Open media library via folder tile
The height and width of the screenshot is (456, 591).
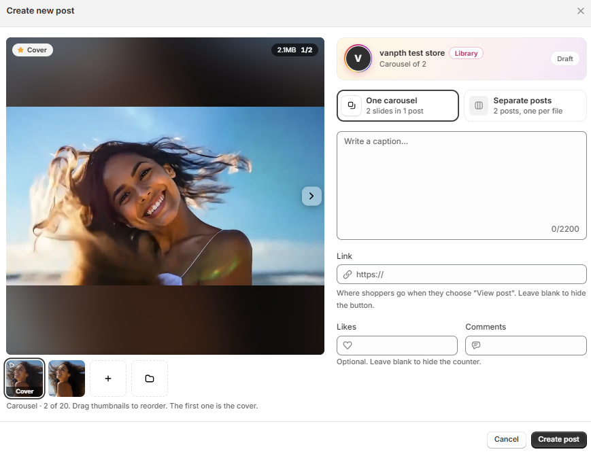tap(150, 379)
